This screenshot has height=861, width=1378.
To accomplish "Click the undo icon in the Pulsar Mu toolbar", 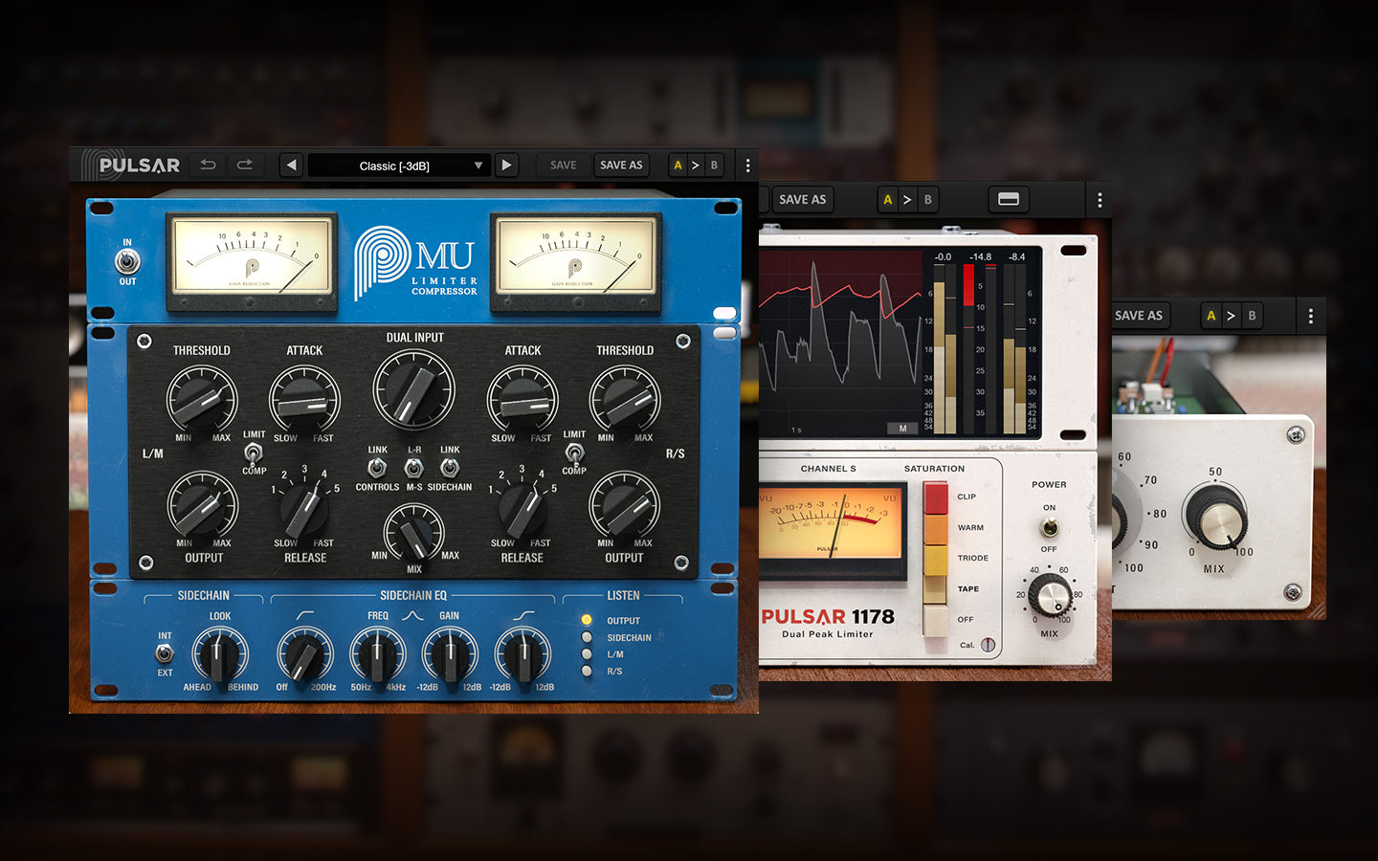I will point(207,165).
